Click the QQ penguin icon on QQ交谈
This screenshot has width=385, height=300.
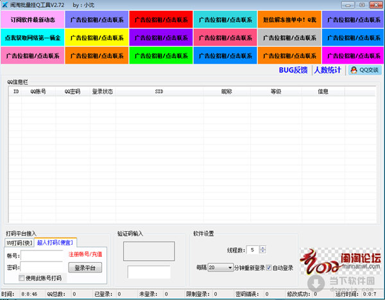(354, 70)
